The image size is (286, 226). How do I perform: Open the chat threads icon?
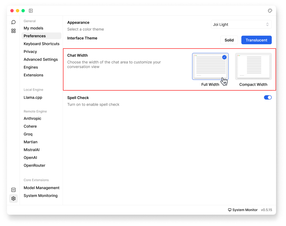pyautogui.click(x=13, y=22)
